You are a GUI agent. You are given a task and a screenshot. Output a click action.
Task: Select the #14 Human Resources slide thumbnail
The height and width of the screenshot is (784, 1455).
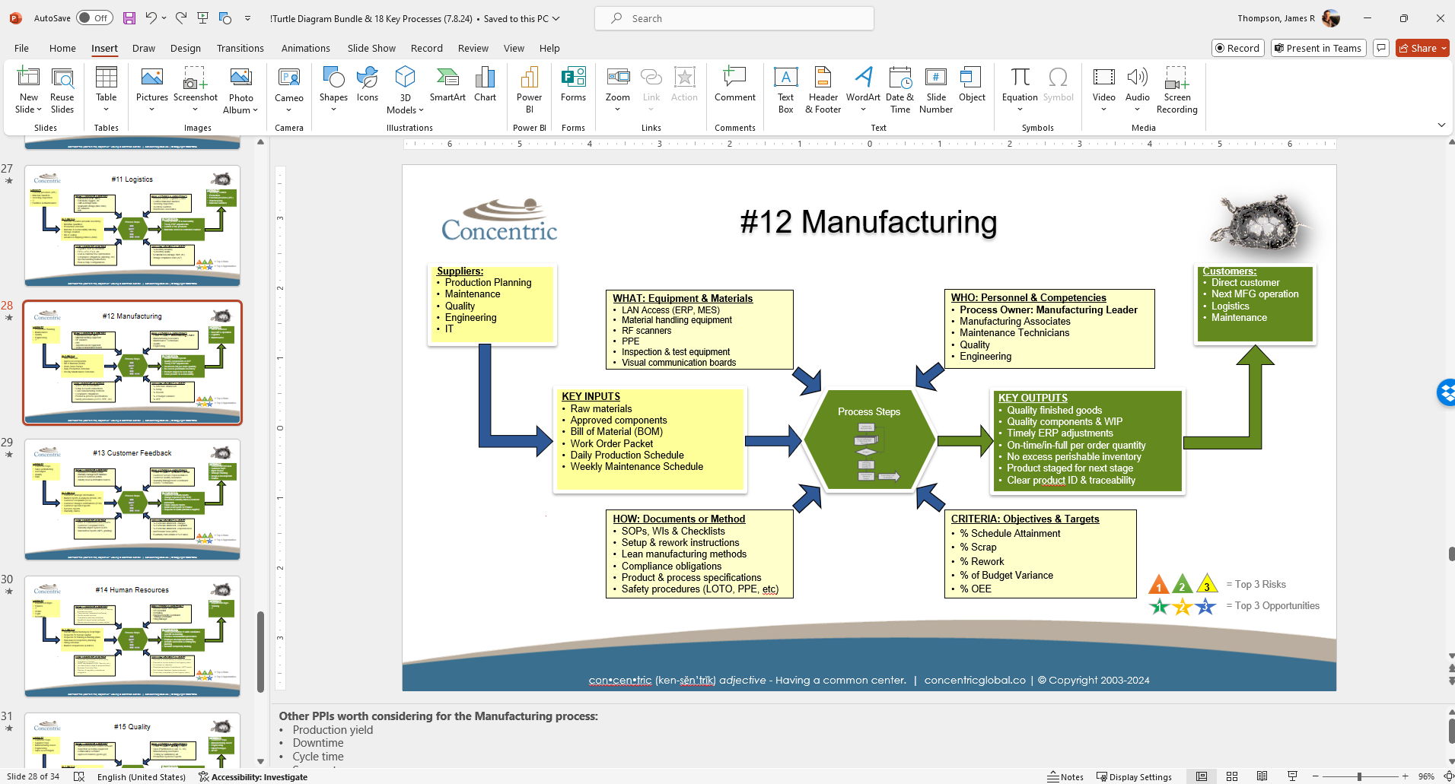coord(132,636)
